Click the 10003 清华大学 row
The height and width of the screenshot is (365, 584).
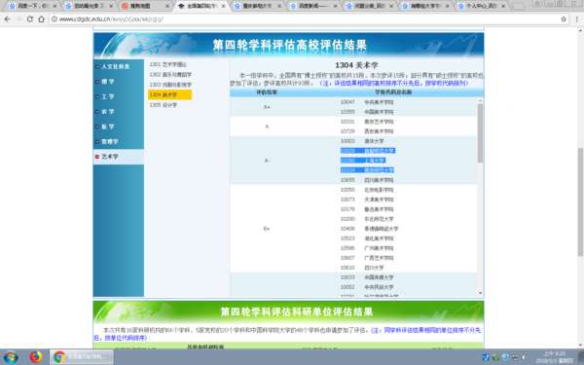[x=362, y=141]
